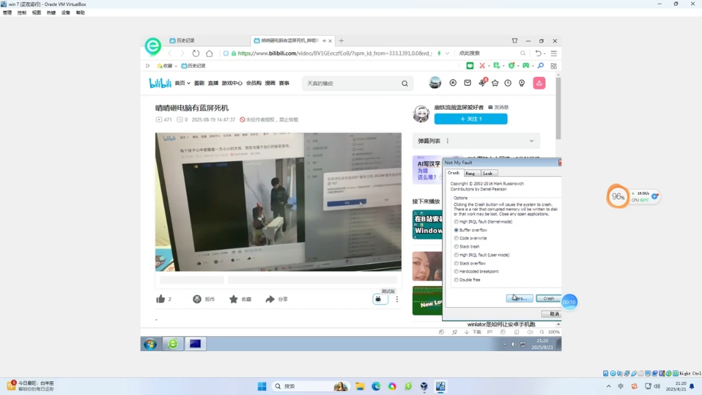Open host Windows 11 Start button
The width and height of the screenshot is (702, 395).
coord(262,386)
